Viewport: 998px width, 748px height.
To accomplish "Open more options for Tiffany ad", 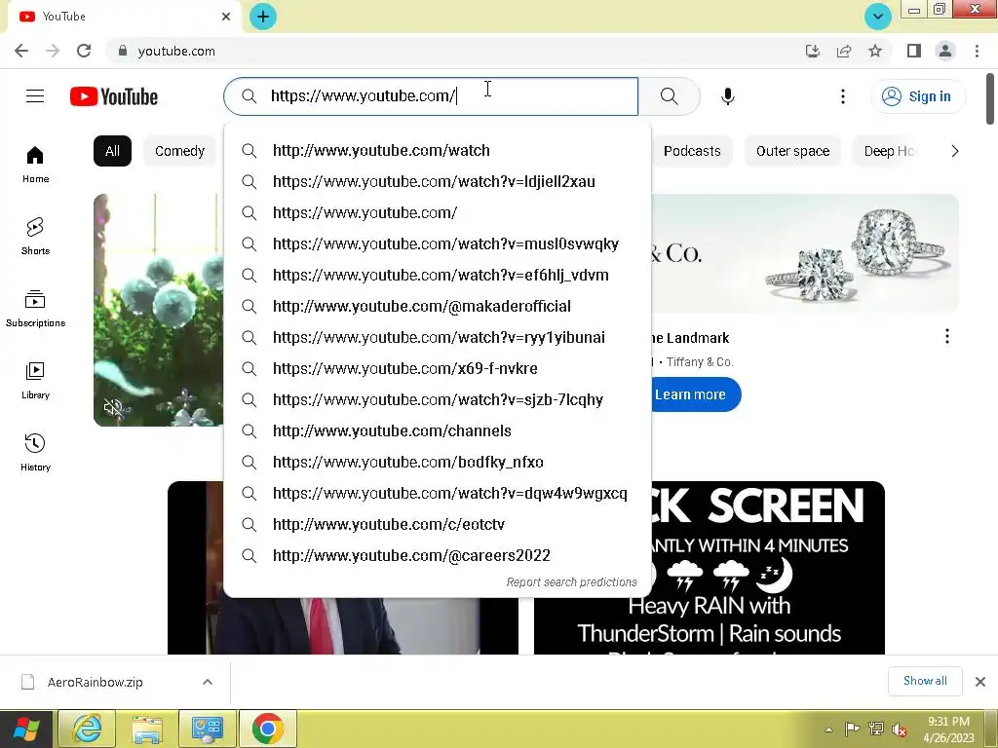I will (x=947, y=336).
